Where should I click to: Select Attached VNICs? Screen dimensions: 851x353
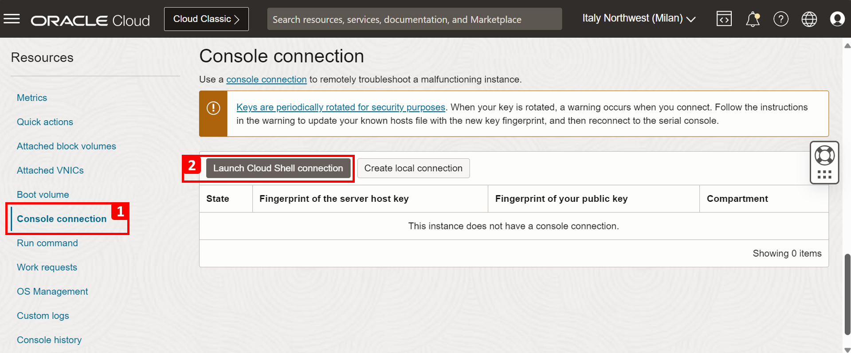pos(50,170)
